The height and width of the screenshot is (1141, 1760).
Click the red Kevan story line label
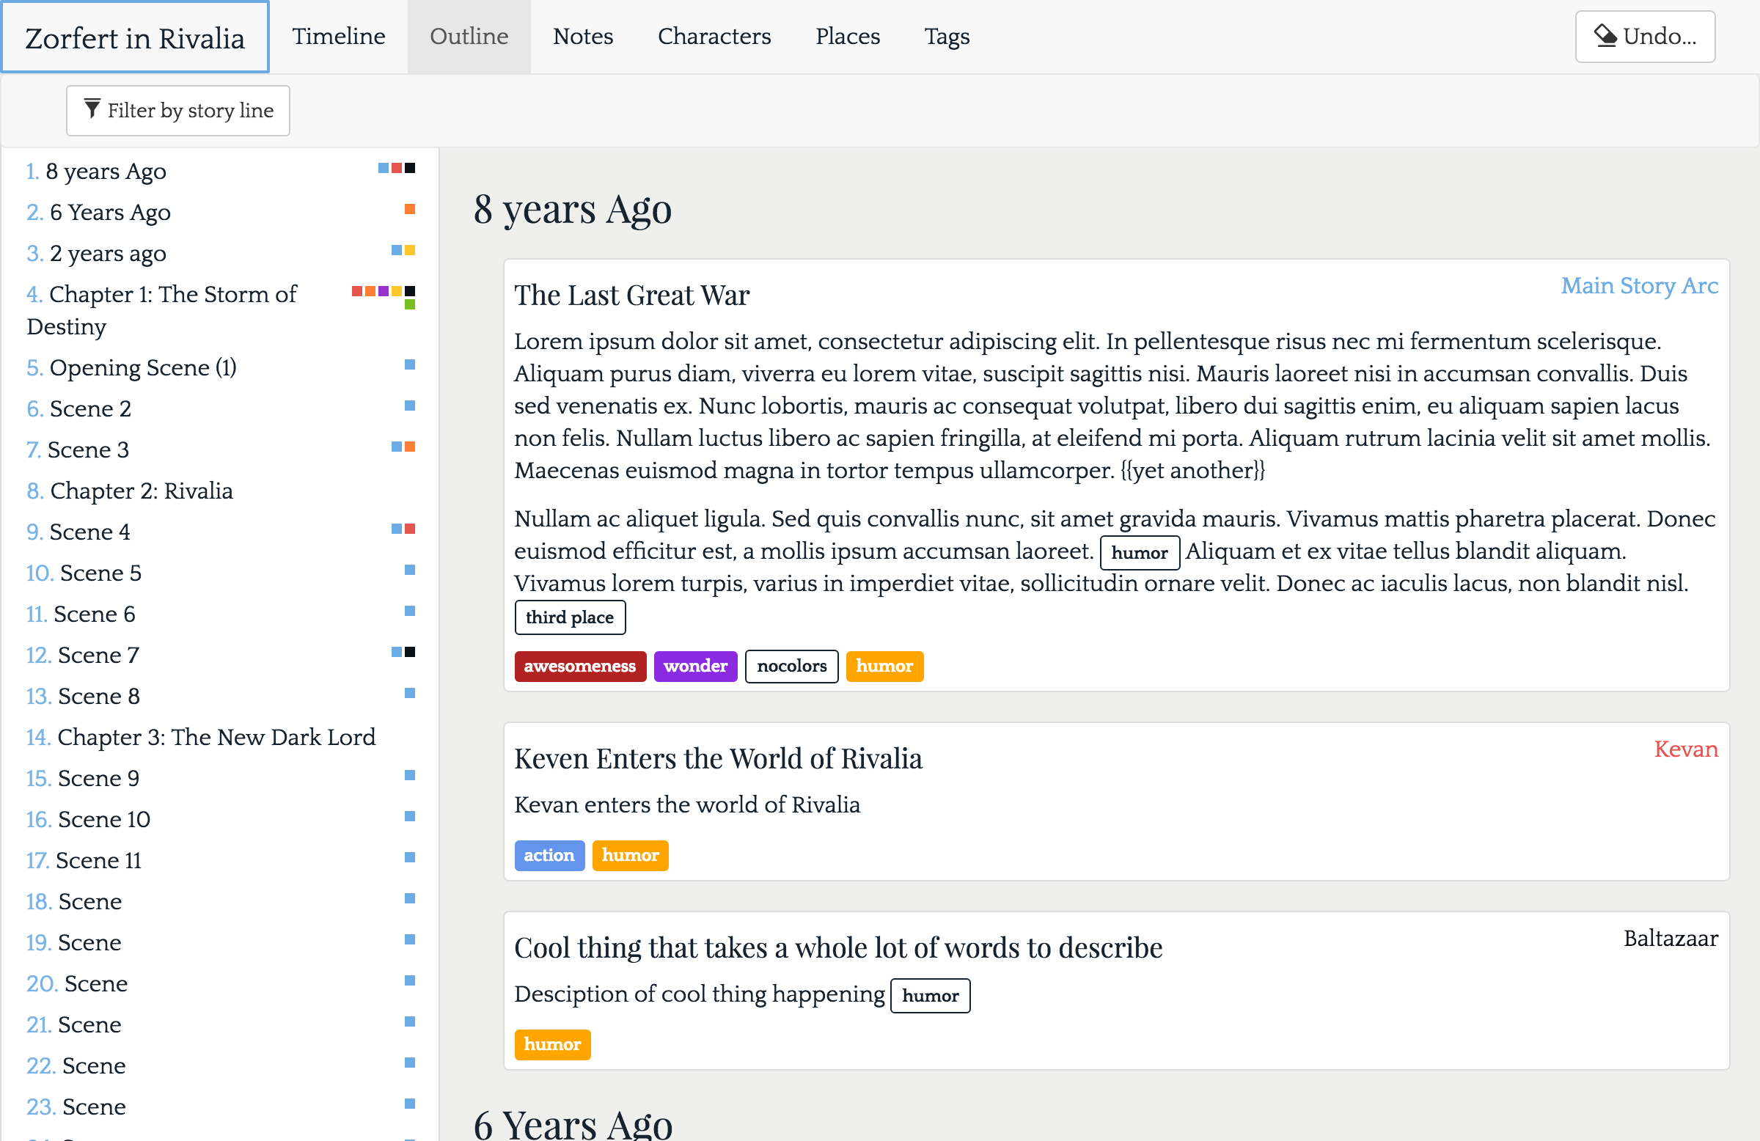(1685, 749)
